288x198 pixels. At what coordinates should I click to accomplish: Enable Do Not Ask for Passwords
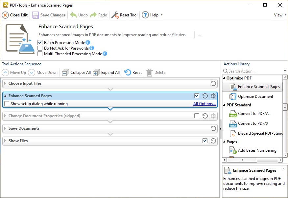[40, 48]
